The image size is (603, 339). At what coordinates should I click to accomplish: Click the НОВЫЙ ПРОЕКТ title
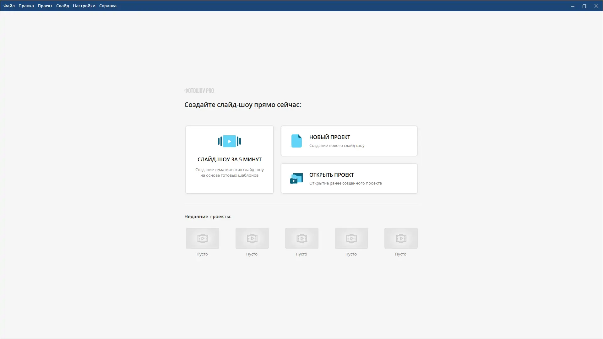329,137
